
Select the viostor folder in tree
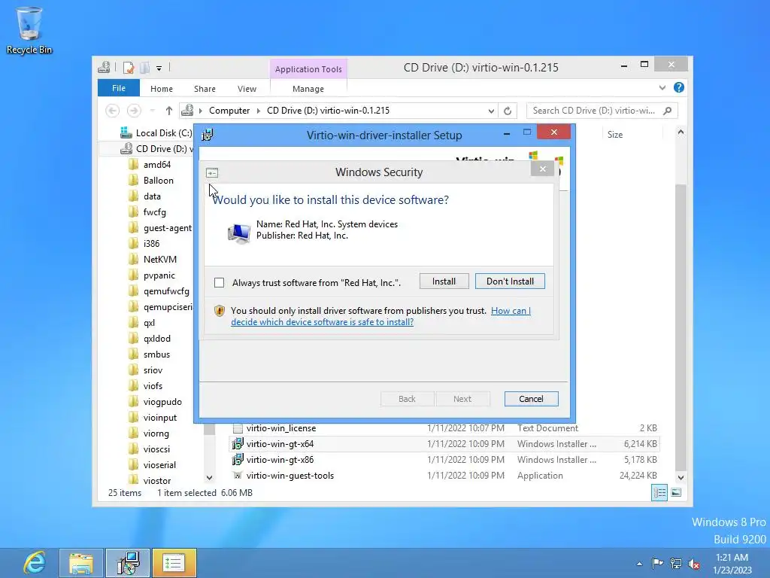[156, 480]
